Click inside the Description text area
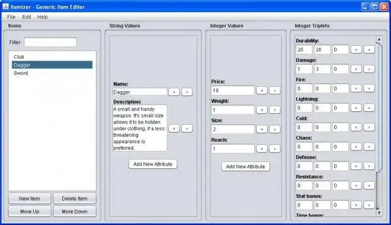Viewport: 391px width, 225px height. (x=140, y=128)
